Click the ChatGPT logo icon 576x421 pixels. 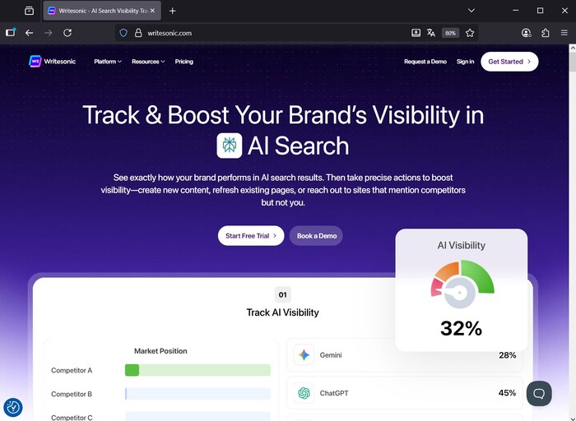click(304, 393)
